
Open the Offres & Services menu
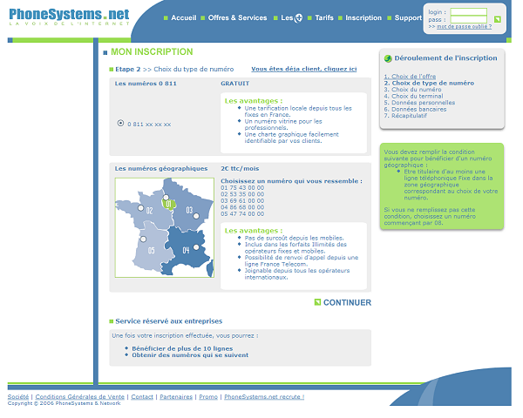coord(237,18)
